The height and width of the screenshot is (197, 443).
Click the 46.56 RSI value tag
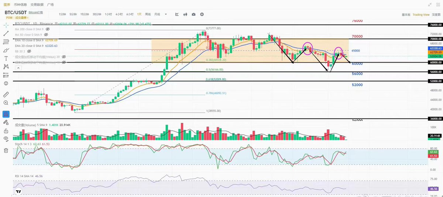433,189
